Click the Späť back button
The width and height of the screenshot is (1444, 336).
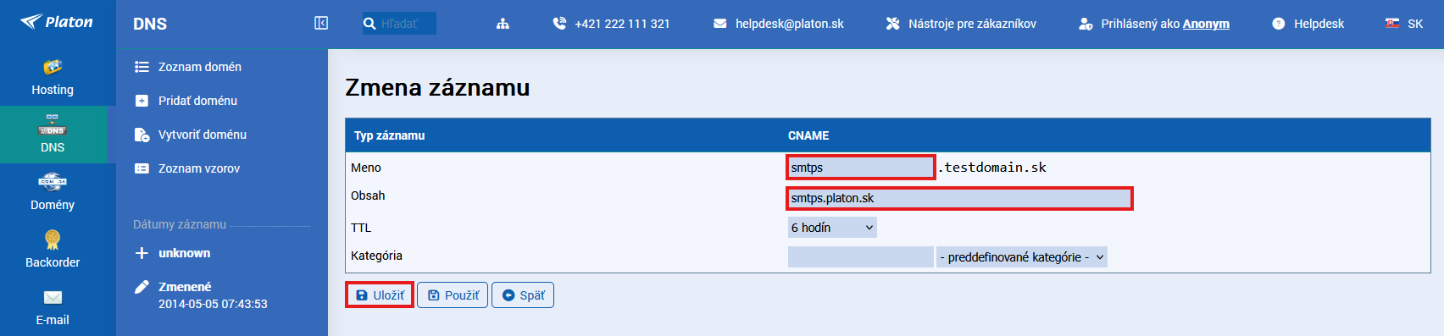(x=523, y=295)
